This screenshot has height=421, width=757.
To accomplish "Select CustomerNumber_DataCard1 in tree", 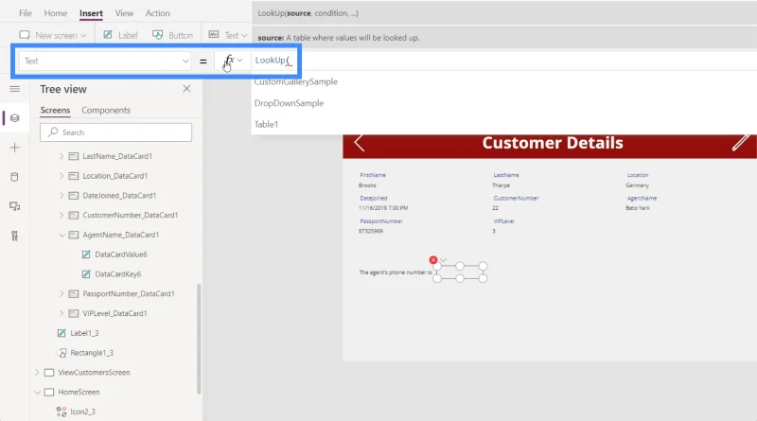I will point(131,215).
